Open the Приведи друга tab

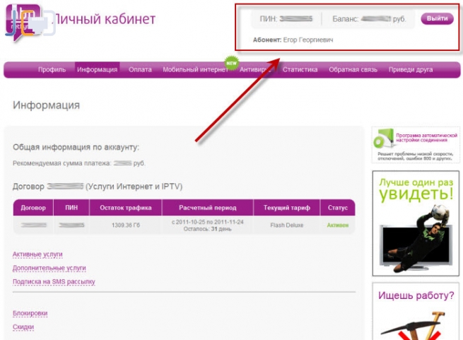(410, 70)
